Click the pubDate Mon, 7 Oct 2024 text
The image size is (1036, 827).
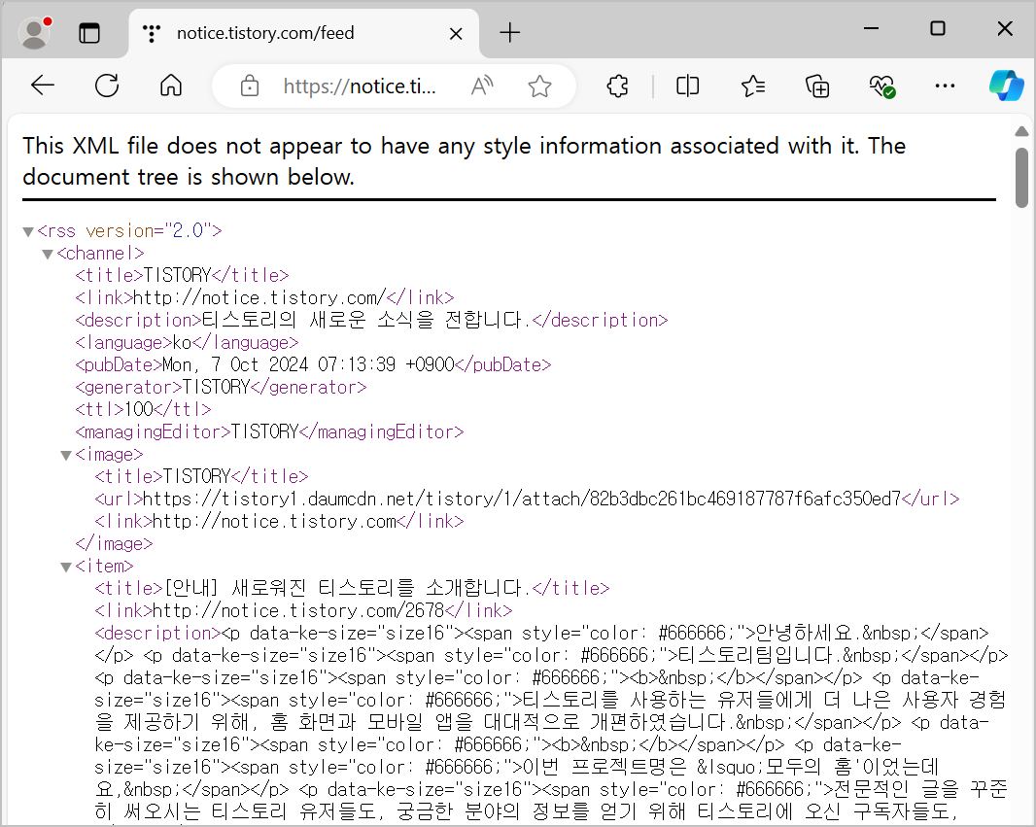pyautogui.click(x=308, y=364)
